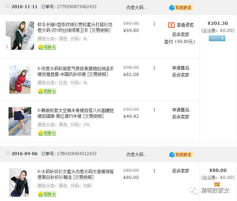Open the 交易快照 link of the red dress item

pos(98,74)
